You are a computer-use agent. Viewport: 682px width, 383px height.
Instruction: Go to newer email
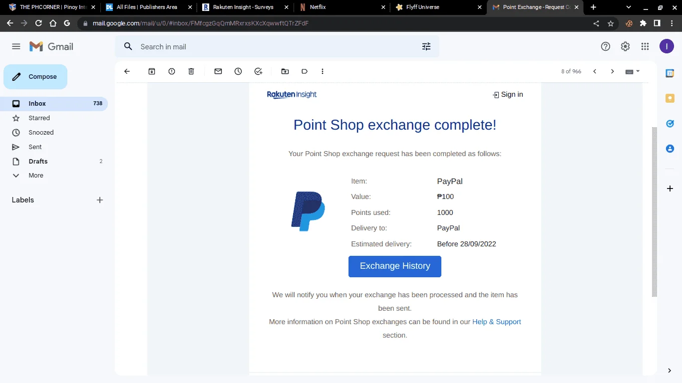[x=595, y=71]
